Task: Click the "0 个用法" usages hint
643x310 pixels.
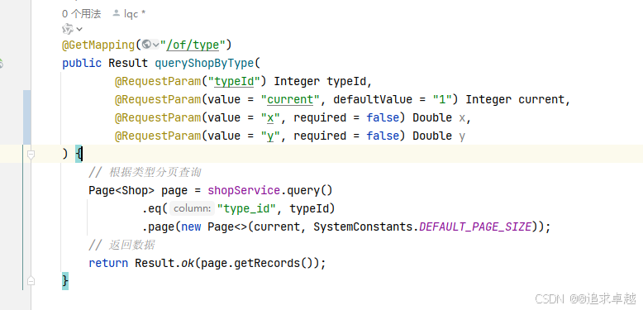Action: (x=81, y=14)
